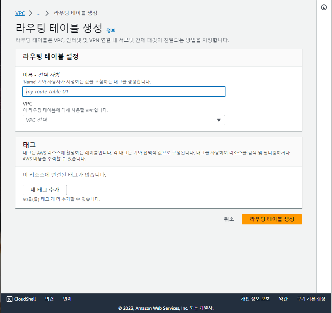Open the 언어 language footer item

[x=67, y=299]
